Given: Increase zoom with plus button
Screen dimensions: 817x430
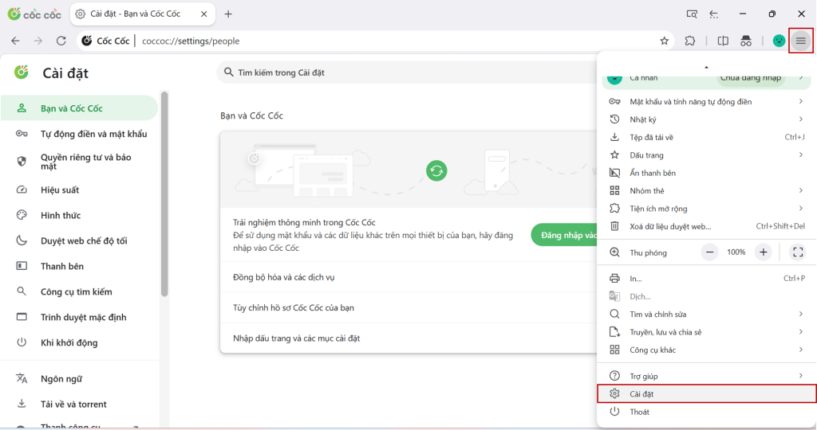Looking at the screenshot, I should (763, 252).
